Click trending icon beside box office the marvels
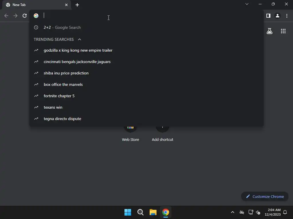Image resolution: width=293 pixels, height=219 pixels. (x=36, y=84)
